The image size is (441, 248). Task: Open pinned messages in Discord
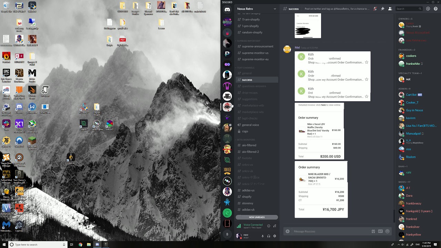tap(382, 9)
